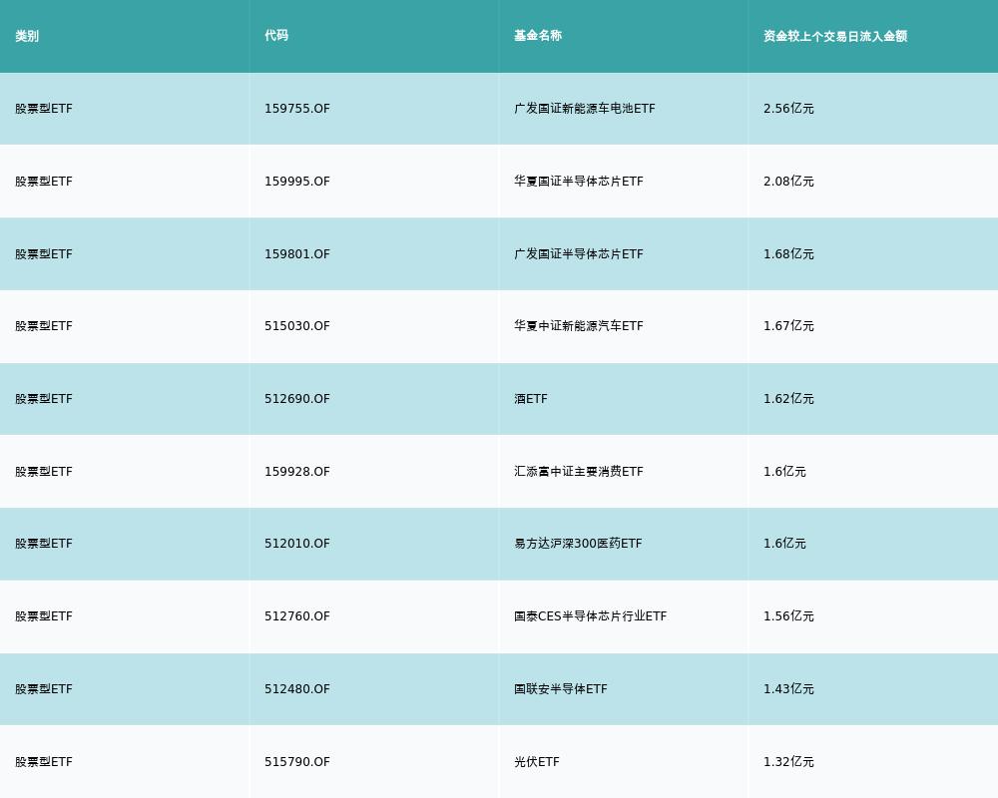Click 1.6亿元 in the 512010.OF row
The image size is (998, 798).
pos(784,544)
